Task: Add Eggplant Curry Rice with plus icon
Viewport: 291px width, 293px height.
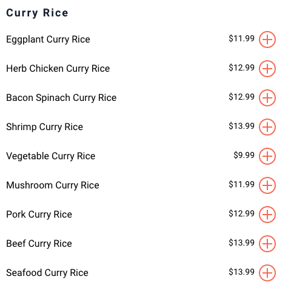Action: pyautogui.click(x=267, y=40)
